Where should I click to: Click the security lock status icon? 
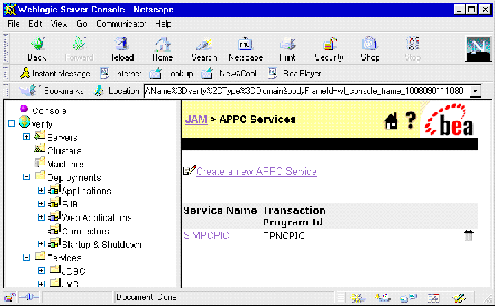pyautogui.click(x=10, y=297)
